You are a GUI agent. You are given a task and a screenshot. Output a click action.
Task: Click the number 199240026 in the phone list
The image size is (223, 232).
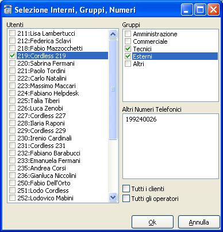(x=141, y=119)
